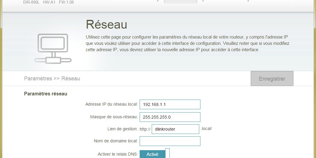
Task: Click the Paramètres réseau section heading
Action: (x=45, y=94)
